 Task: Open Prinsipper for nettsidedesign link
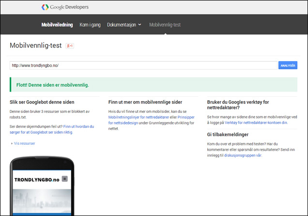pyautogui.click(x=152, y=120)
